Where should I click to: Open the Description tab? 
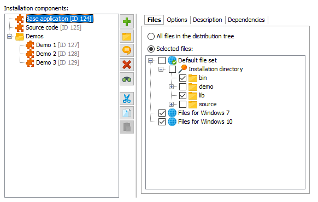[x=207, y=20]
